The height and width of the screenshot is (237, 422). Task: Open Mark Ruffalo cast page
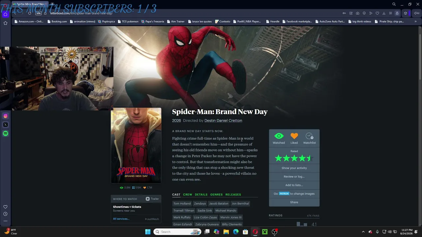pyautogui.click(x=182, y=218)
